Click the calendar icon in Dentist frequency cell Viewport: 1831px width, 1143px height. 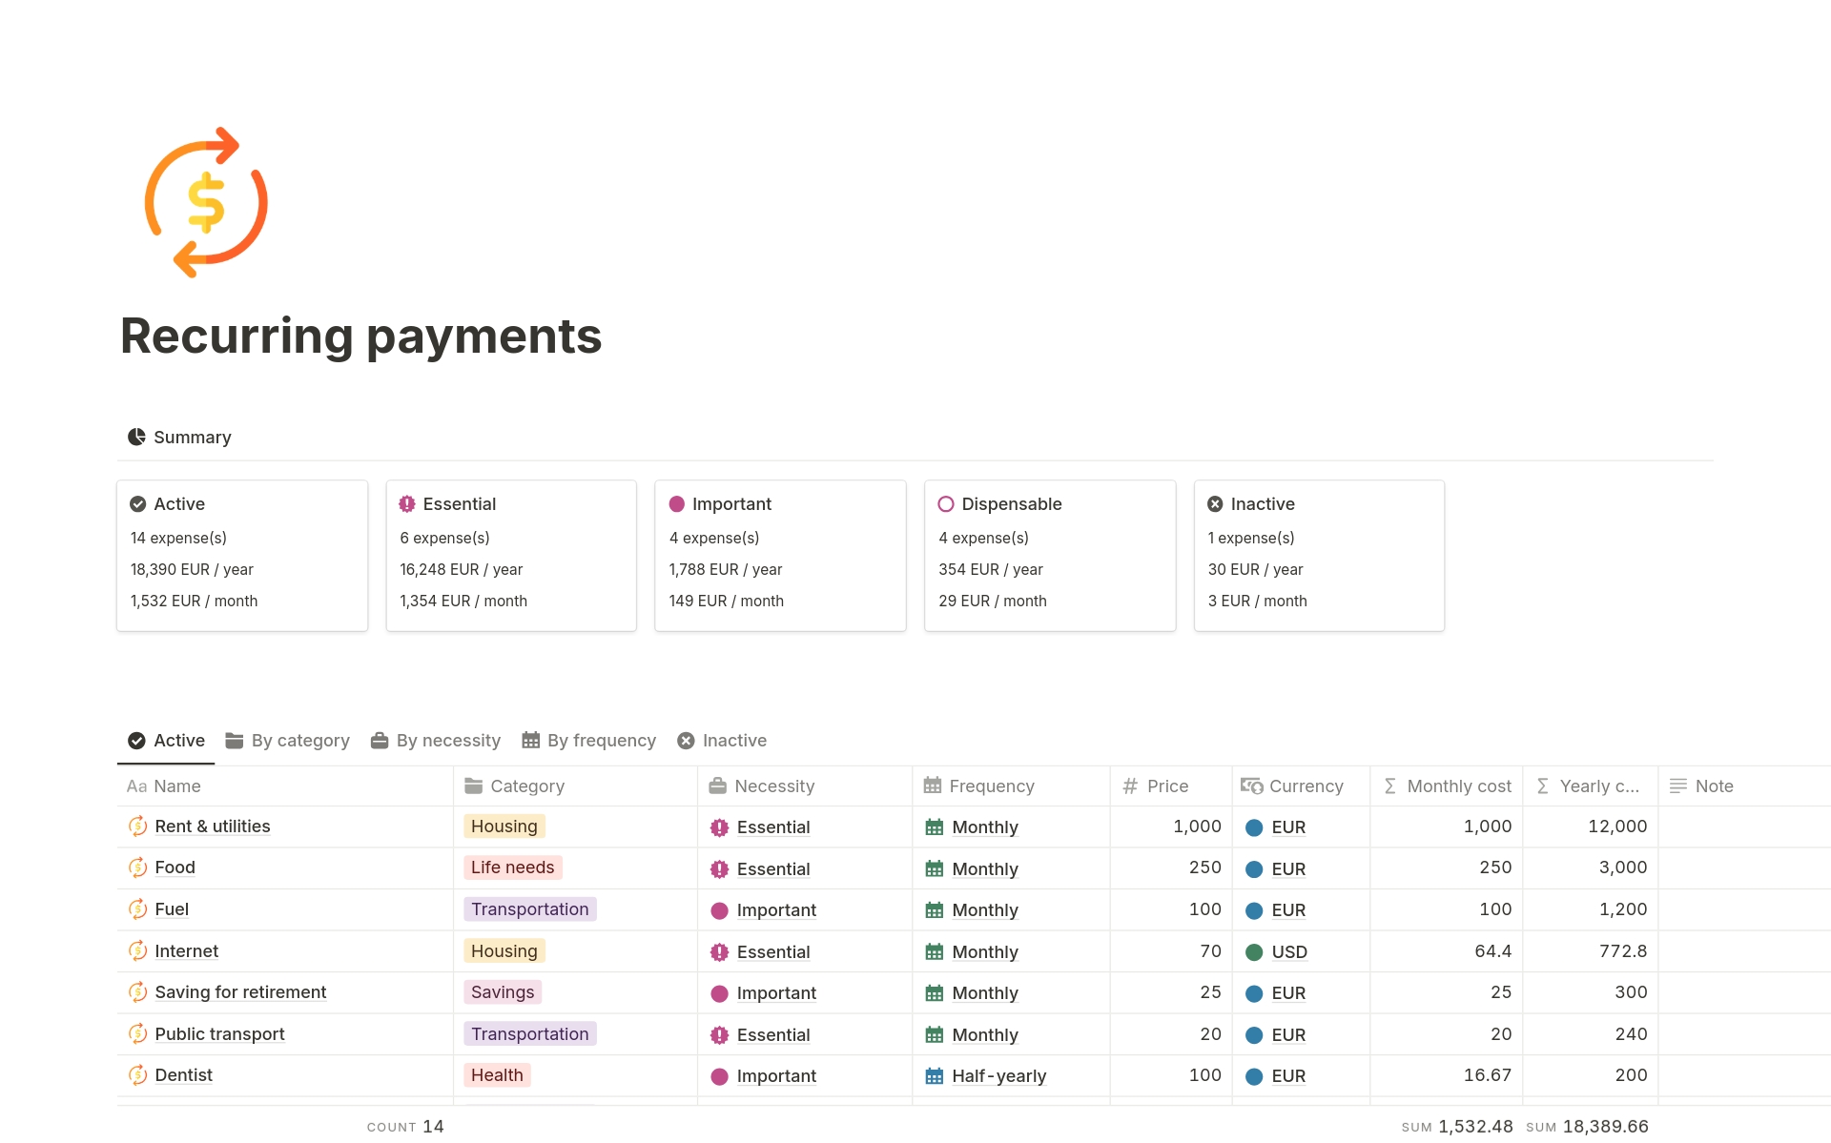tap(934, 1076)
